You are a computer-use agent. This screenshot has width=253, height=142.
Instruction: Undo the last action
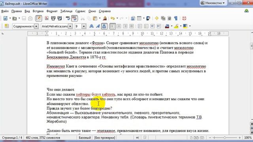[113, 19]
